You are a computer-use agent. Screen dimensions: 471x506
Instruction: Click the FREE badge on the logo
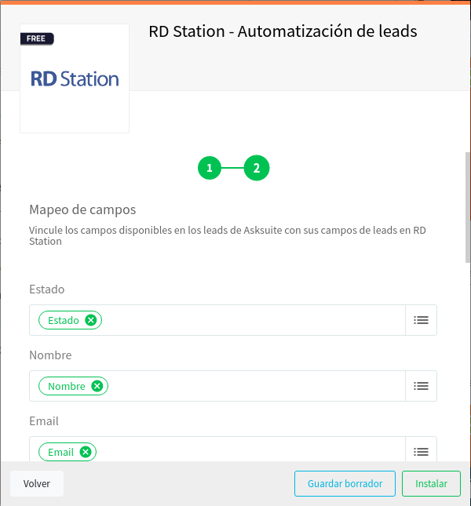tap(37, 38)
